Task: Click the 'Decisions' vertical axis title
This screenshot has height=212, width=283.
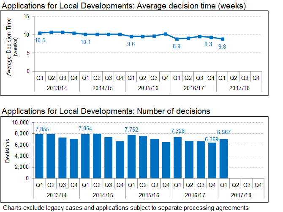Action: pos(8,151)
